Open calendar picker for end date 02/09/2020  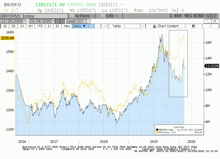click(53, 21)
